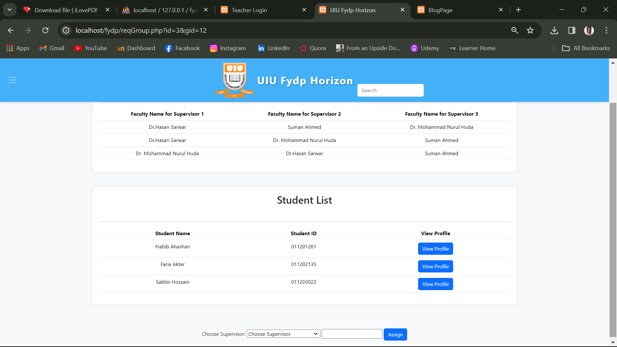Switch to localhost phpMyAdmin tab
This screenshot has height=347, width=617.
pos(165,10)
